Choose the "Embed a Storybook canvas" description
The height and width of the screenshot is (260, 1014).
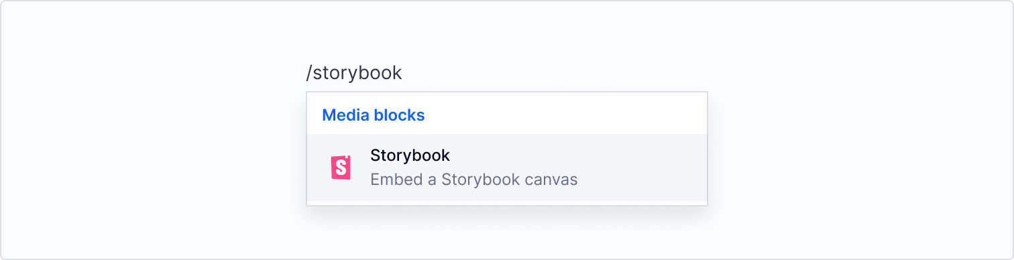tap(473, 180)
